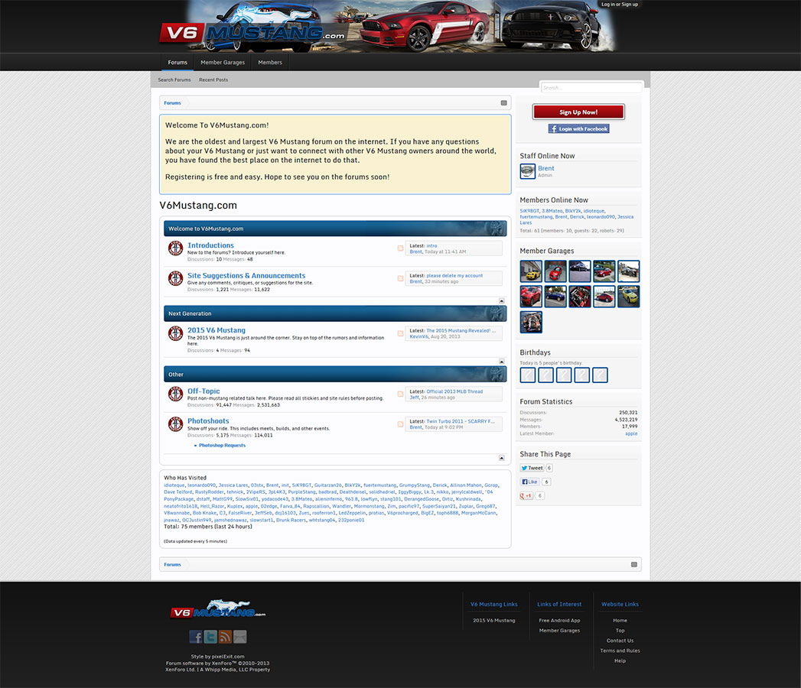Open RSS feed icon for 2015 V6 Mustang
The height and width of the screenshot is (688, 801).
pos(401,334)
